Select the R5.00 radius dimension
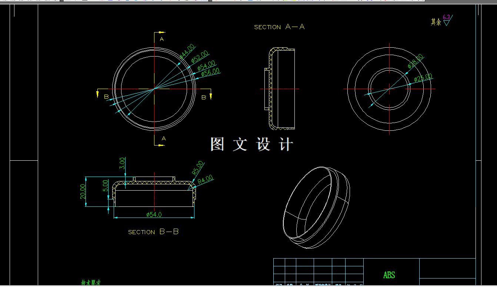 pos(198,168)
